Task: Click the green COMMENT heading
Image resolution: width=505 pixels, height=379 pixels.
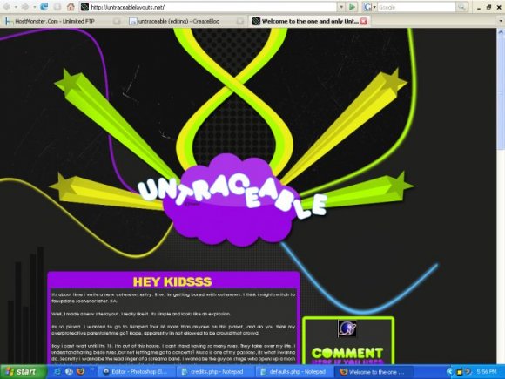Action: pos(347,353)
